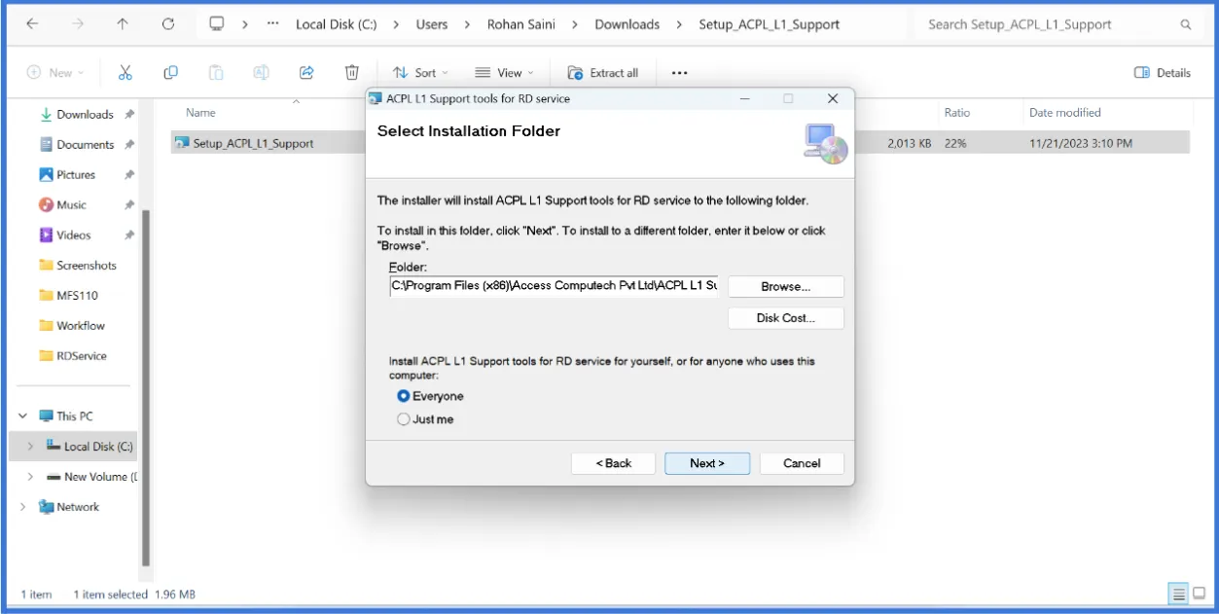This screenshot has width=1219, height=614.
Task: Expand the Network tree node
Action: 22,507
